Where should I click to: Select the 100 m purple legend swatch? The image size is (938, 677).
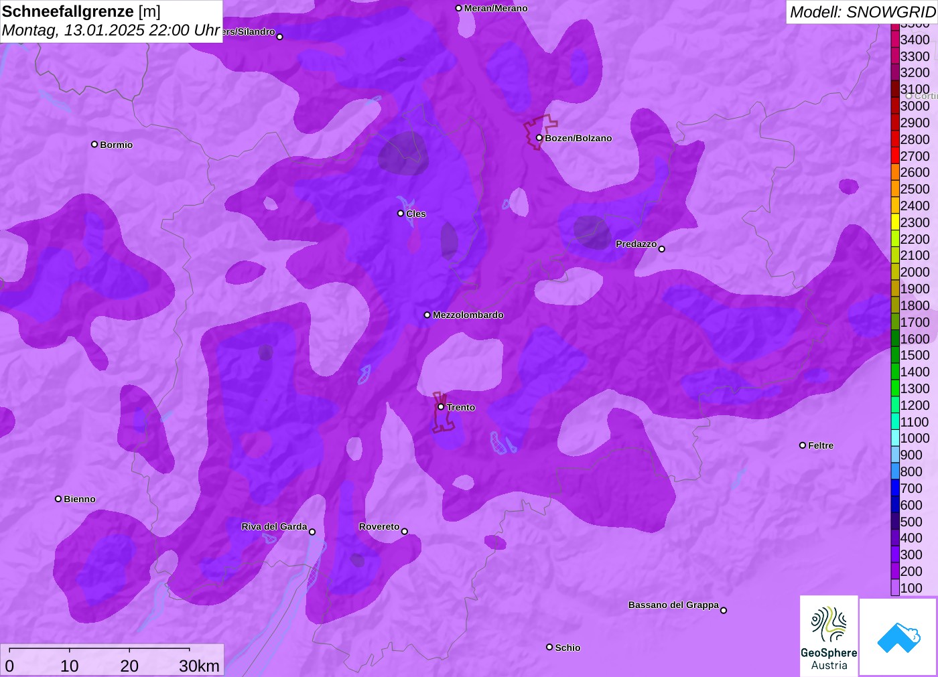(x=895, y=588)
